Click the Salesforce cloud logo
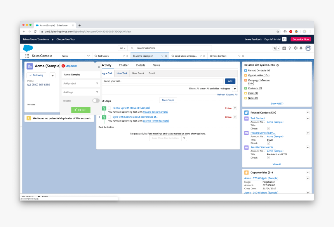The image size is (334, 227). click(28, 48)
